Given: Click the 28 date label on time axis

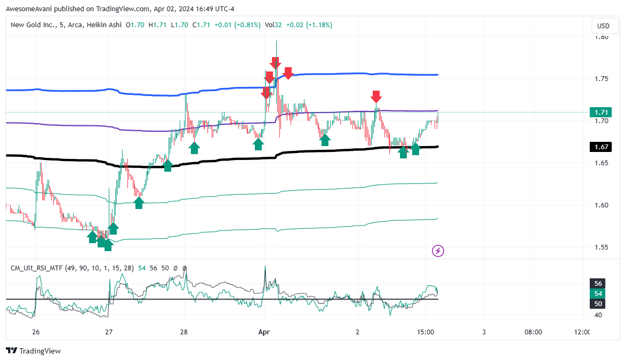Looking at the screenshot, I should [183, 332].
